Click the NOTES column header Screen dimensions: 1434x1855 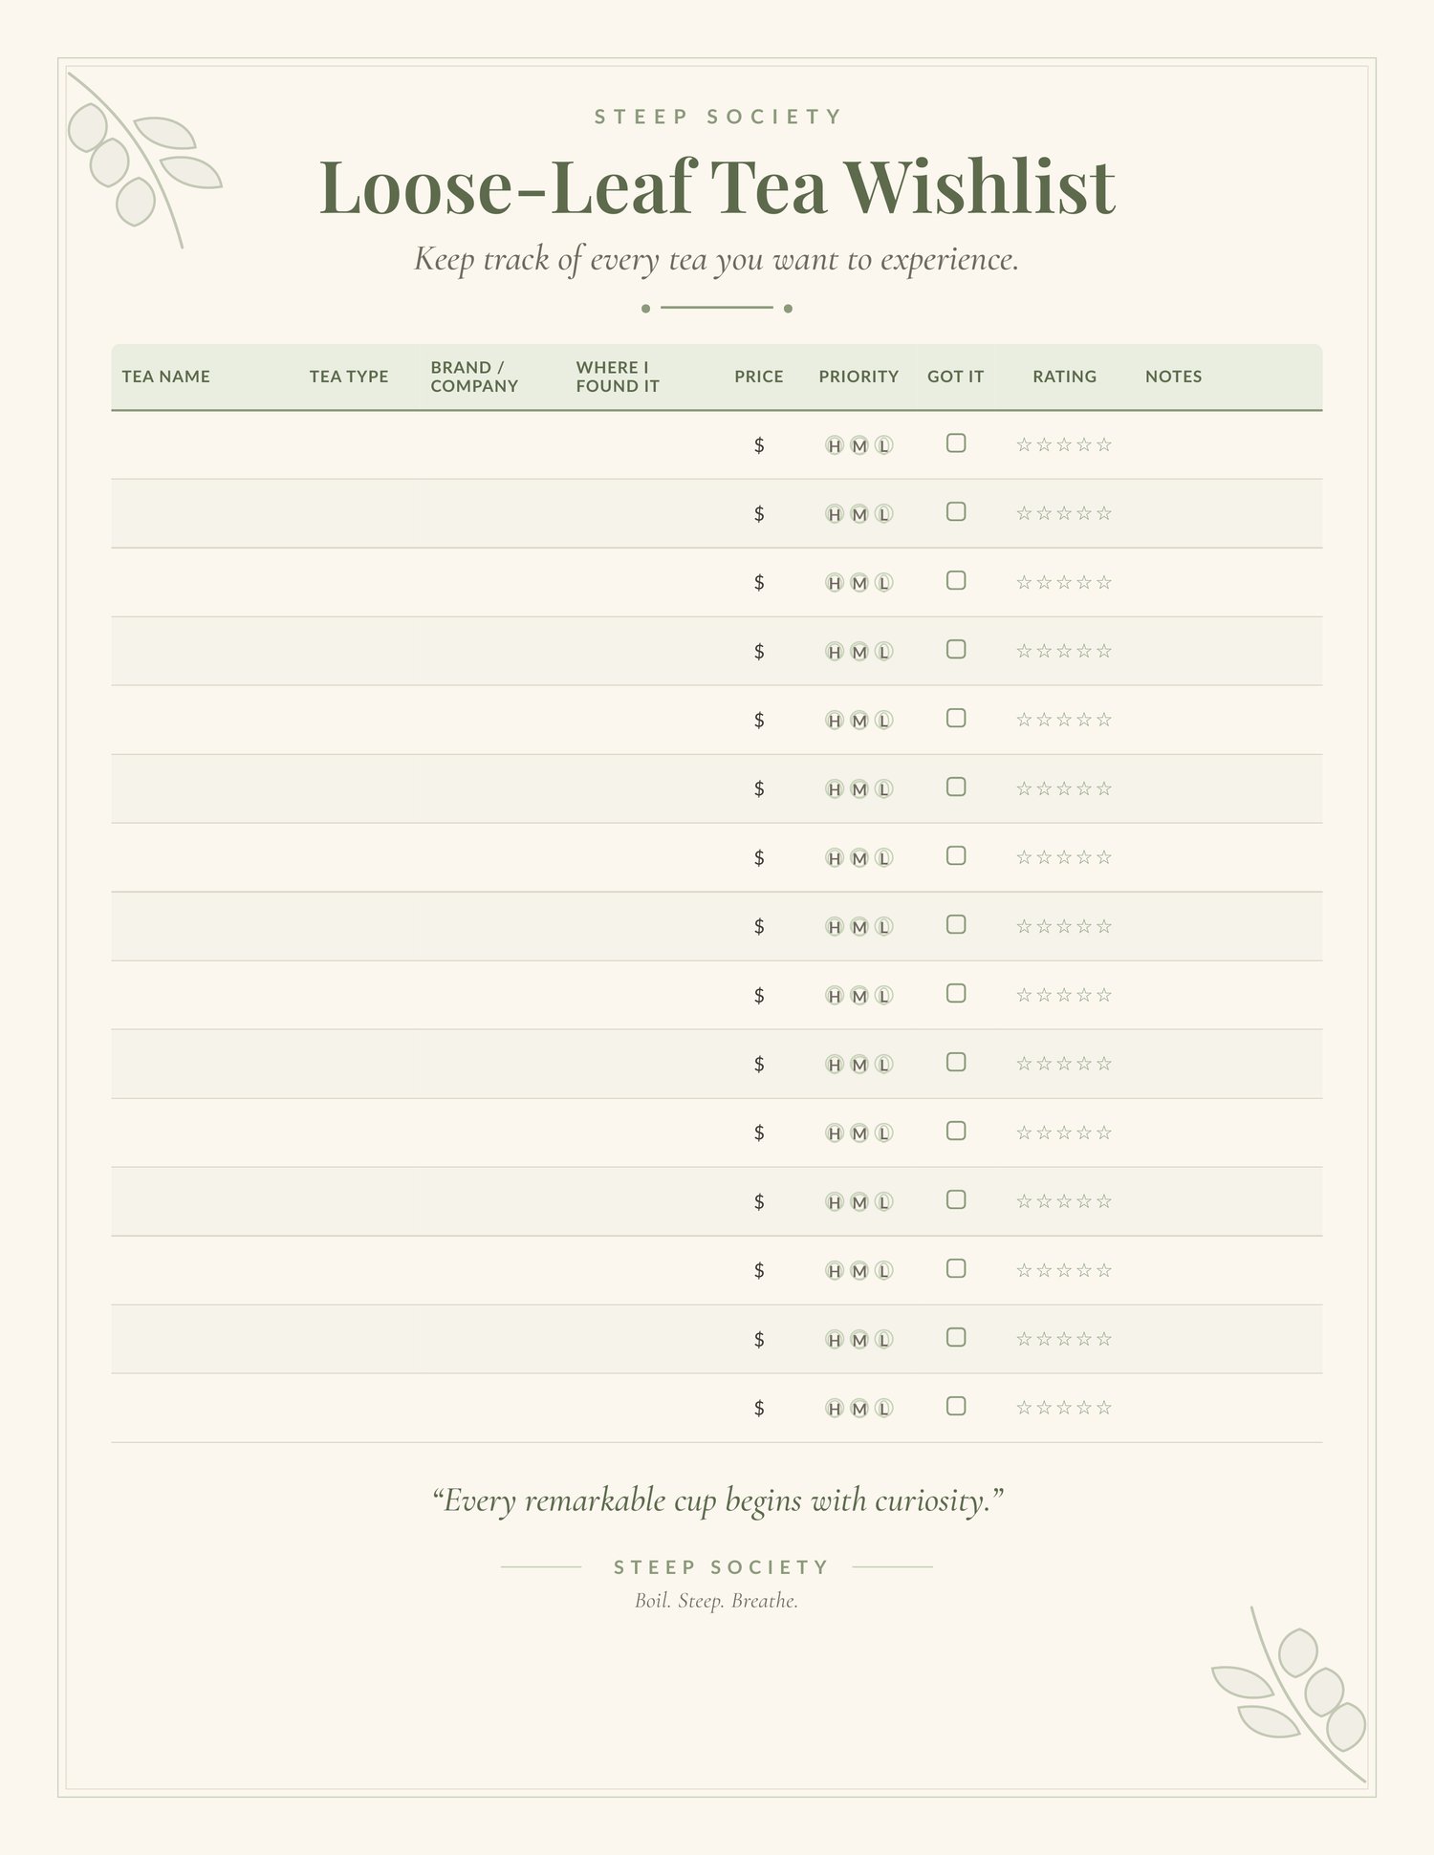1174,377
